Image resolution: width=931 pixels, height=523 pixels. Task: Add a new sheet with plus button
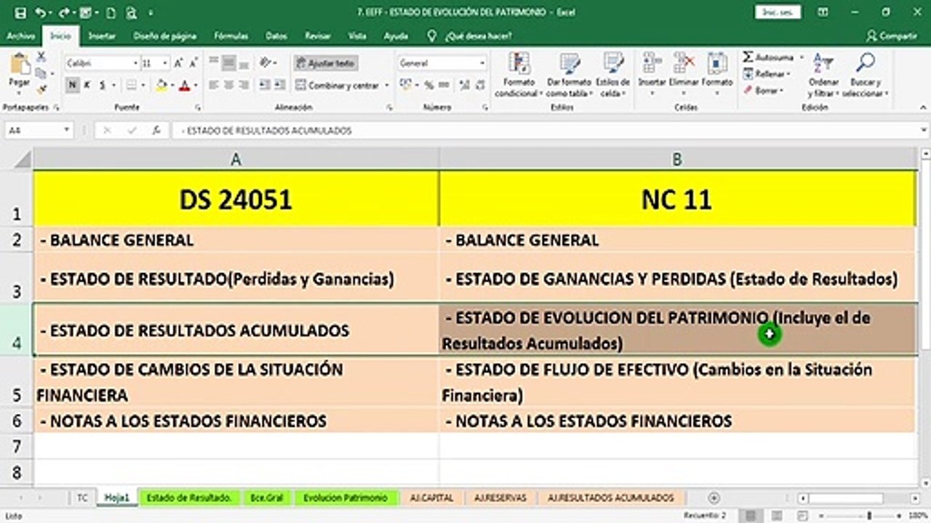coord(714,498)
